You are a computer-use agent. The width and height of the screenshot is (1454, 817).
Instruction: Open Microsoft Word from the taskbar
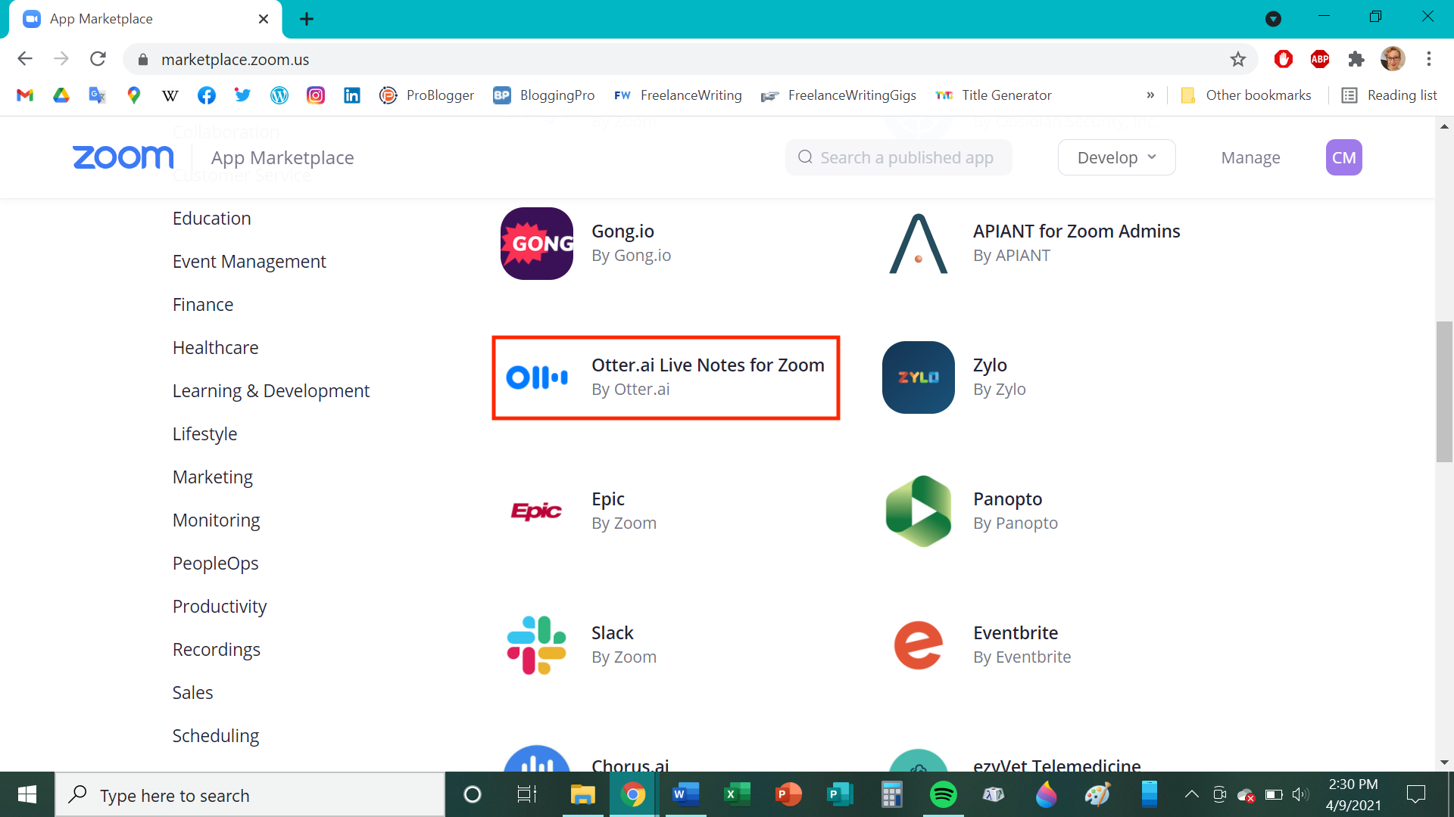(685, 794)
